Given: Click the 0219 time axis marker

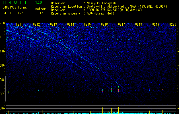Looking at the screenshot, I should click(x=156, y=25).
